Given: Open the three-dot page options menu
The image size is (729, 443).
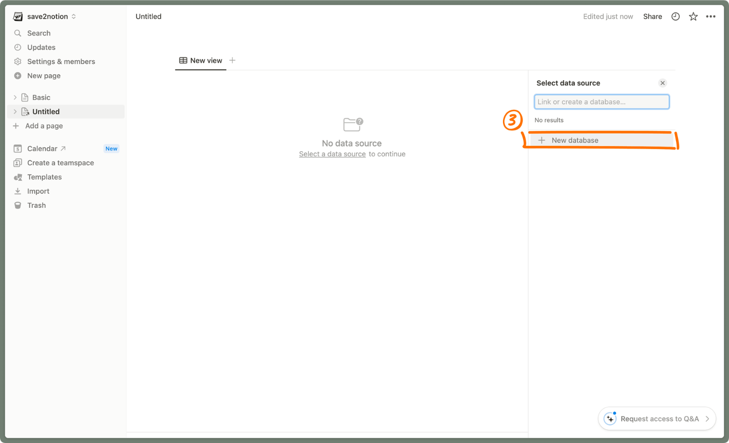Looking at the screenshot, I should coord(710,16).
